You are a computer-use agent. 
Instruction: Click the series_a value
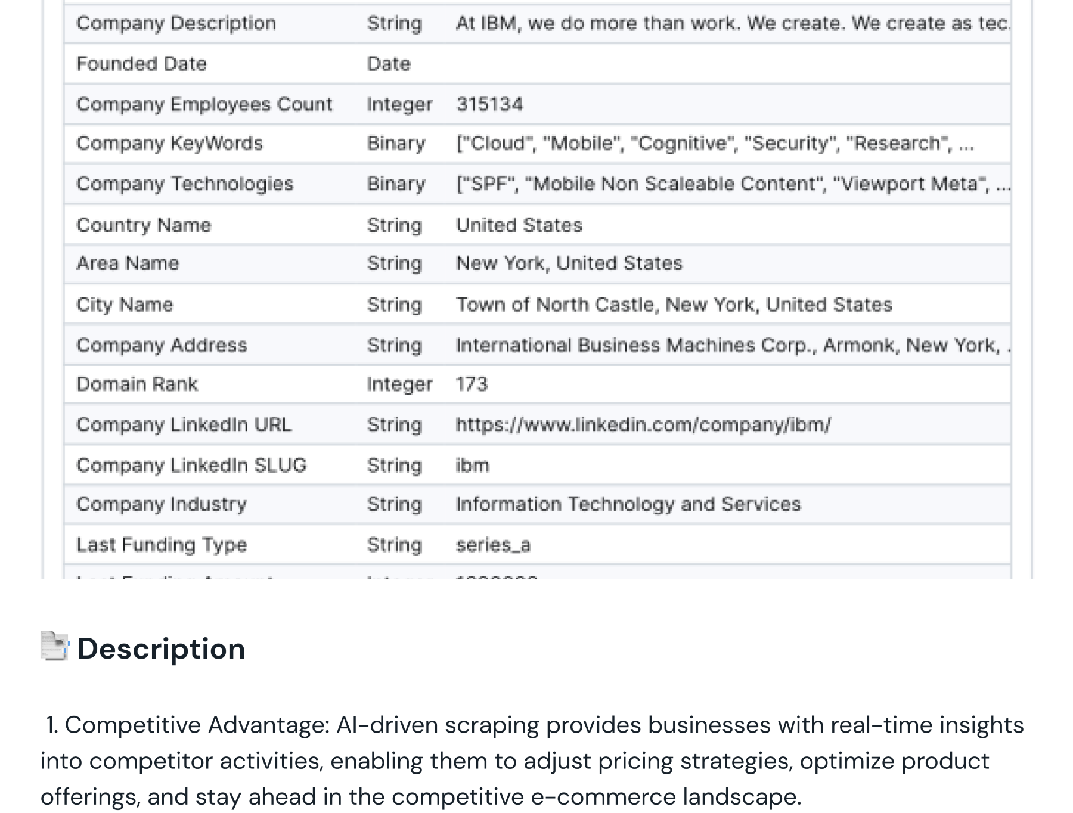493,545
